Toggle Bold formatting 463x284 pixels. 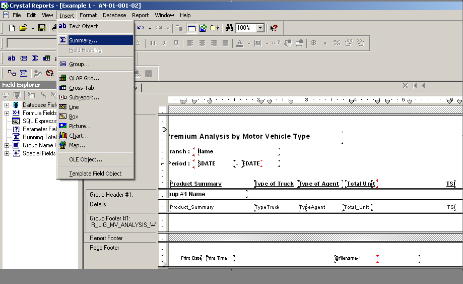point(153,43)
